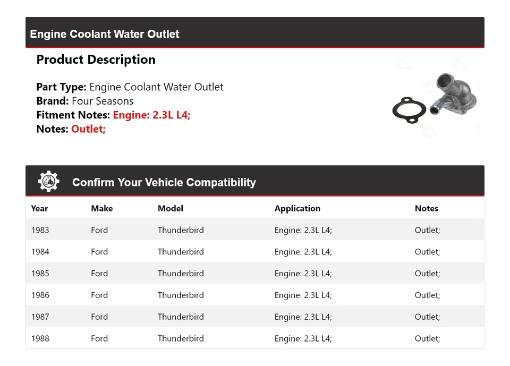This screenshot has width=510, height=366.
Task: Click the Confirm Your Vehicle Compatibility title
Action: pyautogui.click(x=164, y=182)
